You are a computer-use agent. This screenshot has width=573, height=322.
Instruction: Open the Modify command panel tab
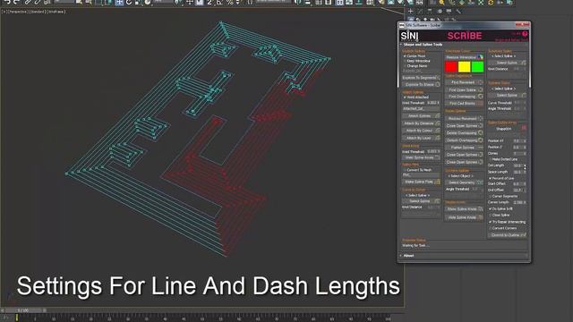(x=420, y=11)
